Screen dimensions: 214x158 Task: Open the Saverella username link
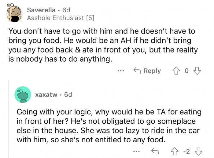[42, 10]
